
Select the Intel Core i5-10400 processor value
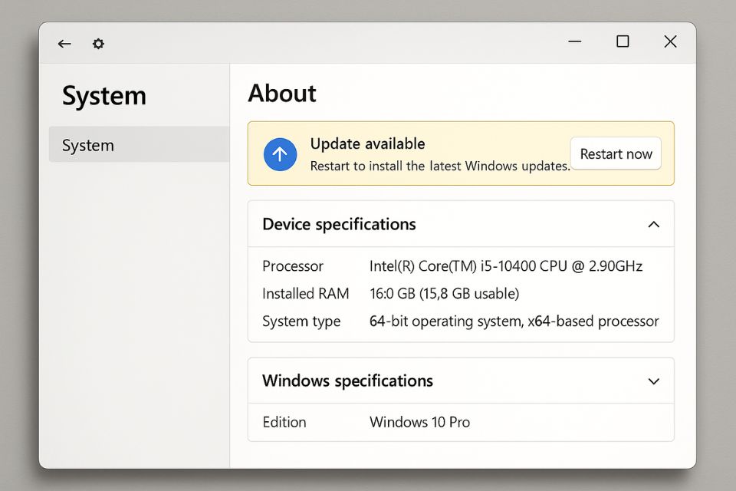pyautogui.click(x=506, y=267)
